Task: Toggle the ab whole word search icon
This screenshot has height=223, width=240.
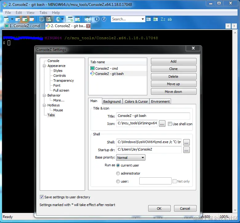Action: pos(169,19)
